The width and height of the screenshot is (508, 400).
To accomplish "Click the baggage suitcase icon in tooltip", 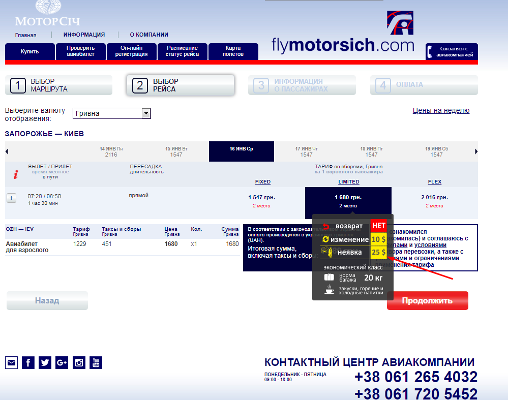I will pyautogui.click(x=329, y=277).
